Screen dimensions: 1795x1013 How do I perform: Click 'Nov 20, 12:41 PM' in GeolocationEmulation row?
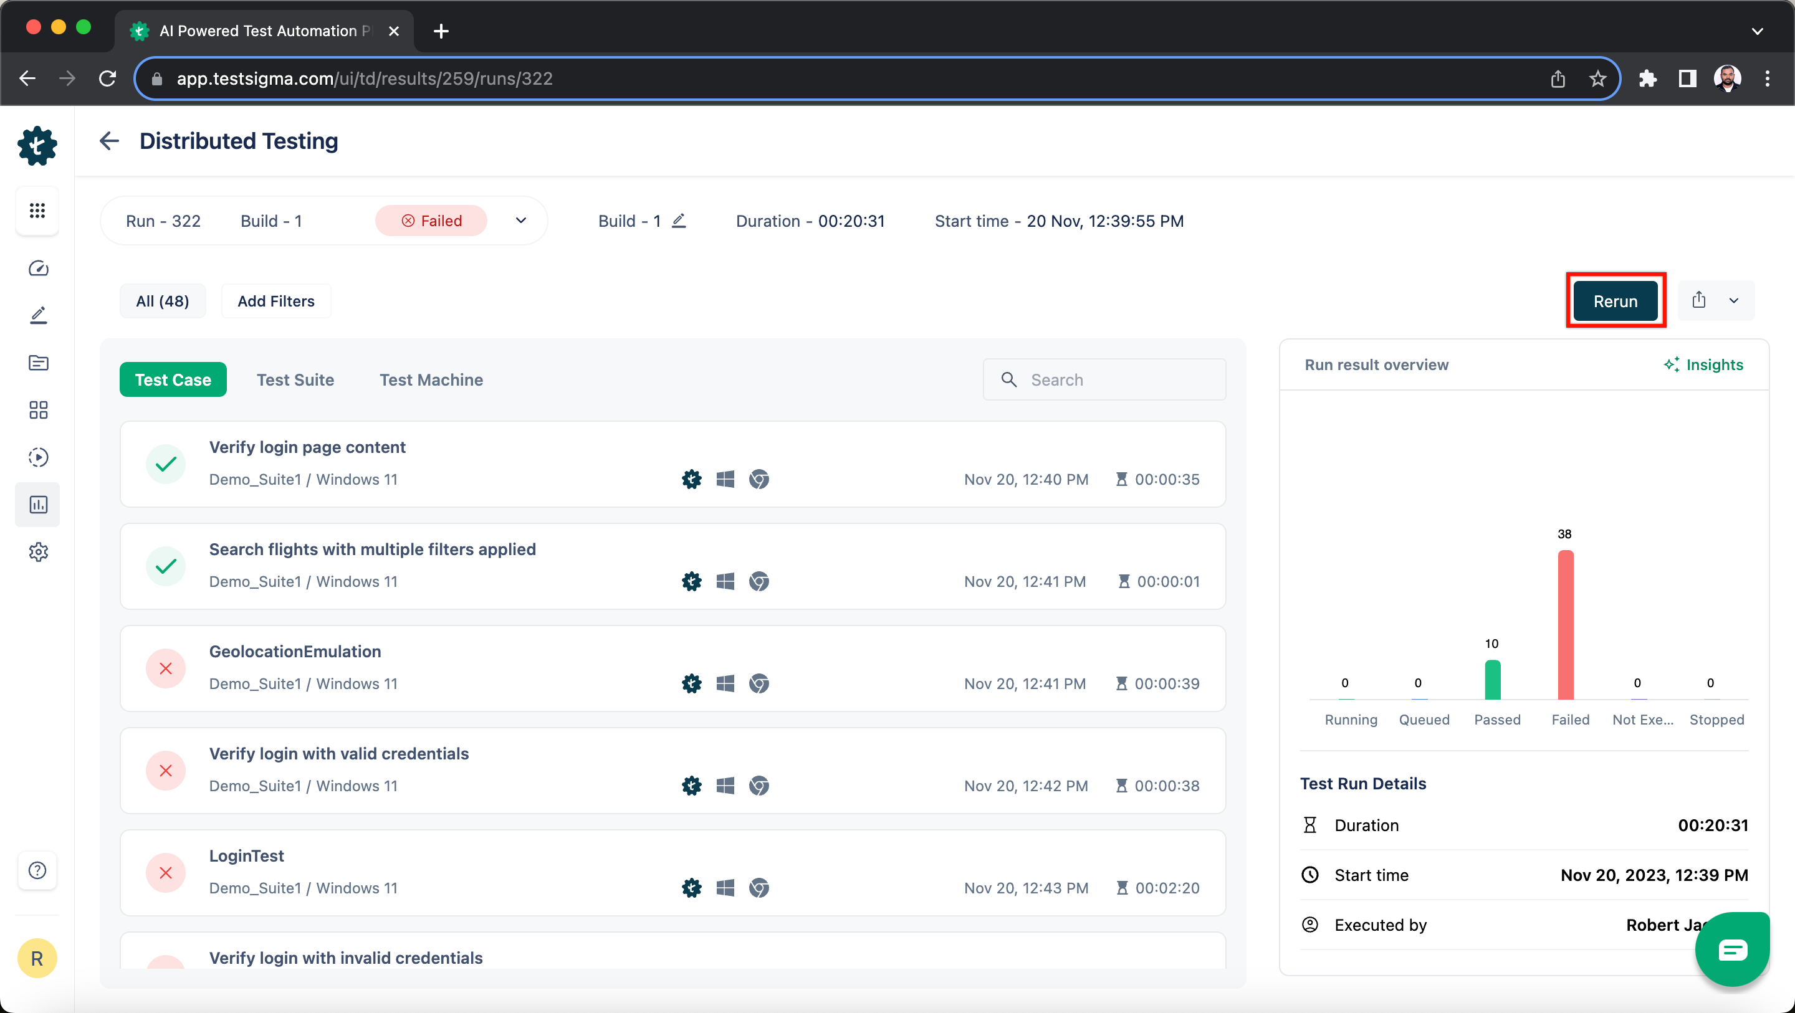coord(1024,683)
